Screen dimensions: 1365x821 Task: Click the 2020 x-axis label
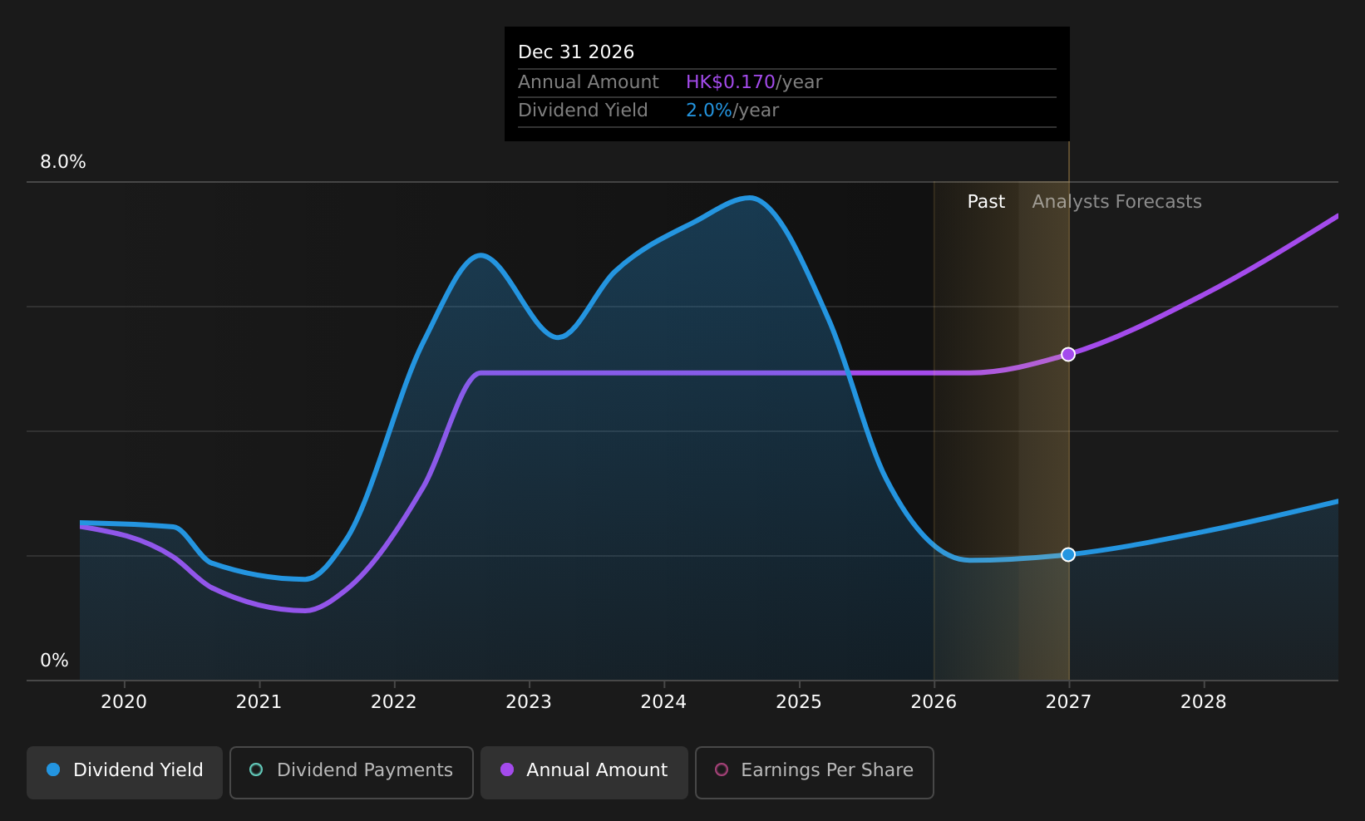point(124,702)
